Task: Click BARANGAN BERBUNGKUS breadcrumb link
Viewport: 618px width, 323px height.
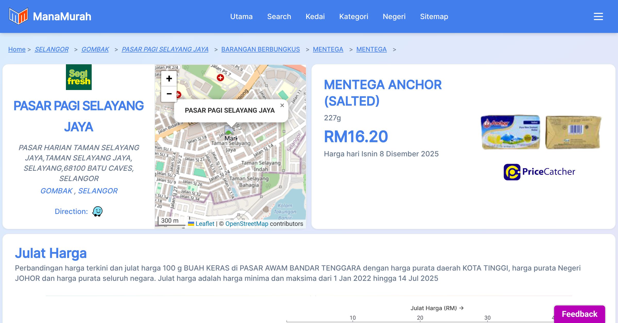Action: coord(260,49)
